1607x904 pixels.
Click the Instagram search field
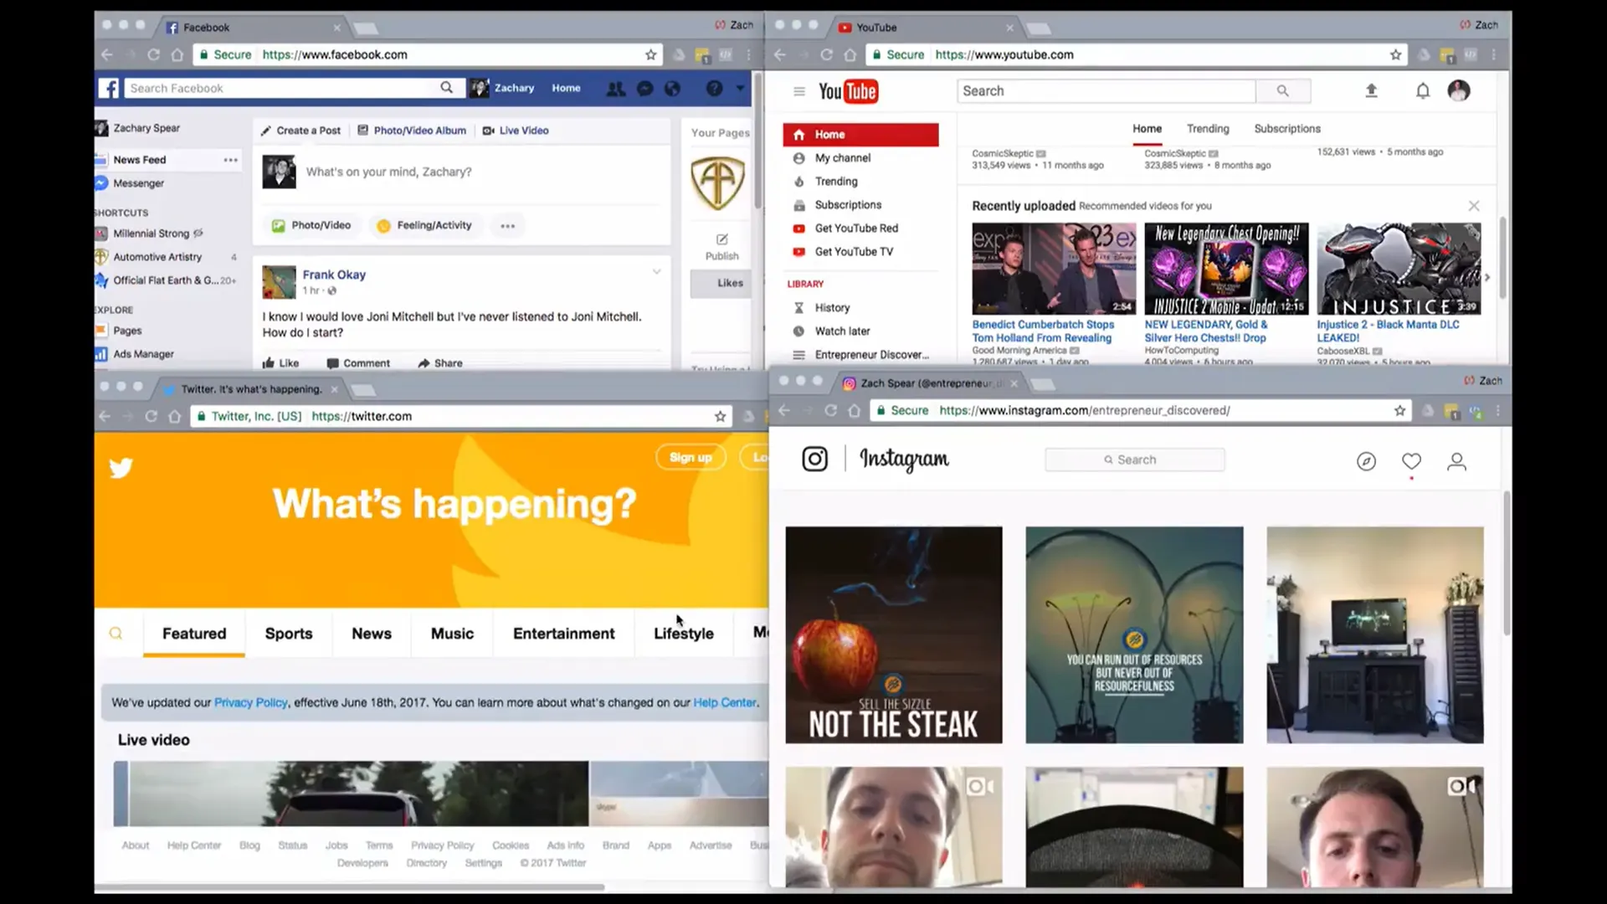pyautogui.click(x=1135, y=460)
